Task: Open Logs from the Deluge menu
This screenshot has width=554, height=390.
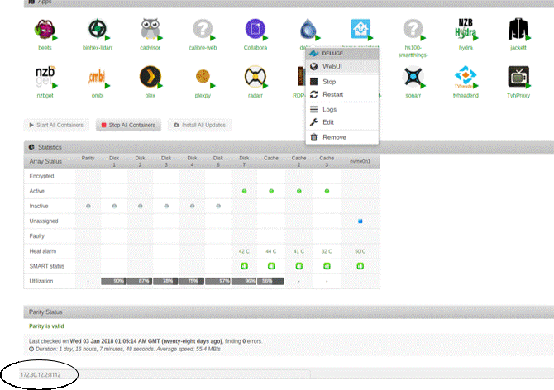Action: [342, 109]
